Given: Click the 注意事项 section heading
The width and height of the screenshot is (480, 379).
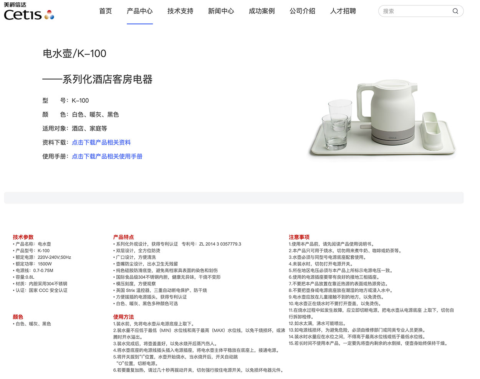Looking at the screenshot, I should (x=299, y=237).
